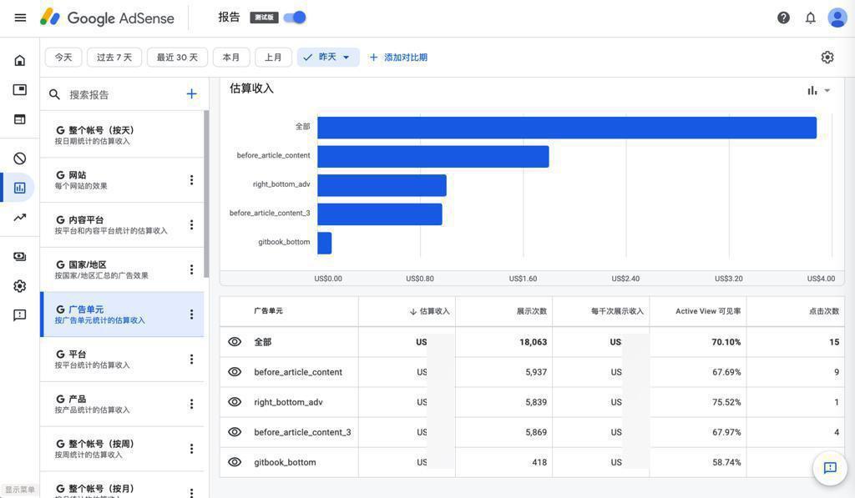The height and width of the screenshot is (498, 855).
Task: Select the 过去 7 天 date filter
Action: click(x=114, y=58)
